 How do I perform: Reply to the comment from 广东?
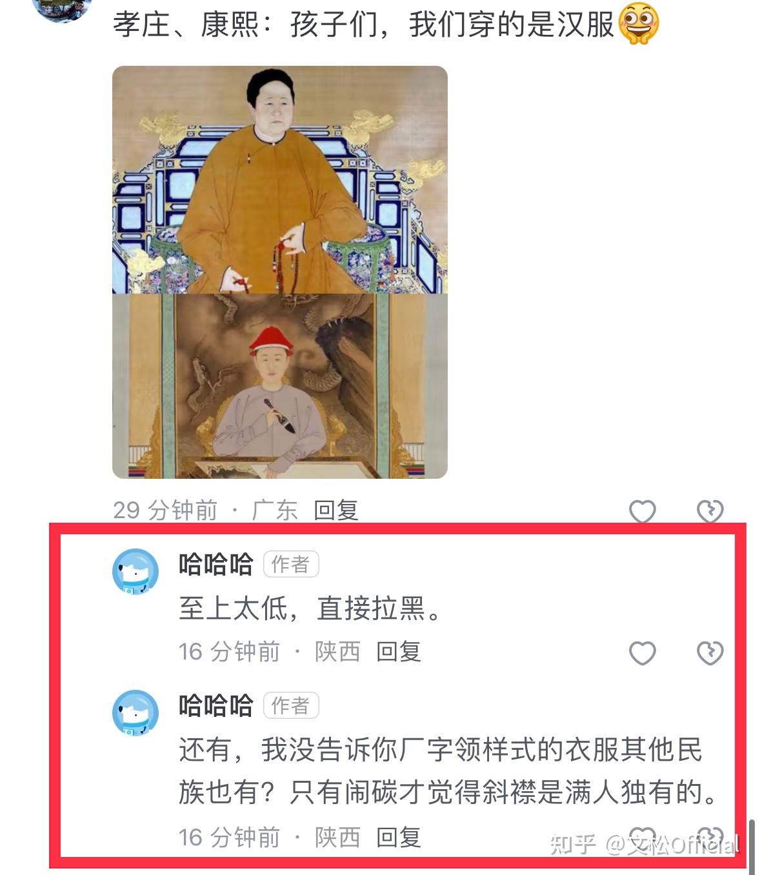[x=335, y=510]
